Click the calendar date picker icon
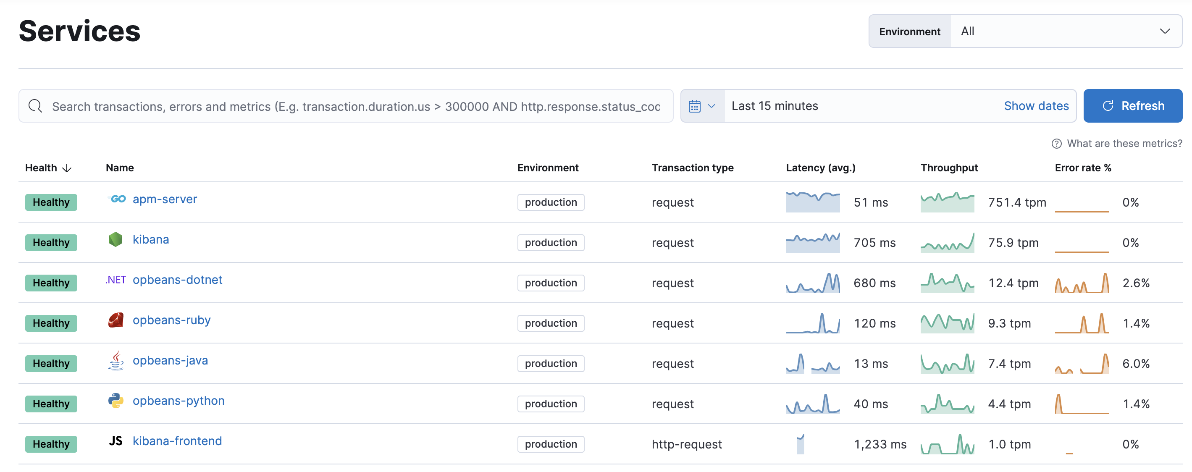 (693, 106)
